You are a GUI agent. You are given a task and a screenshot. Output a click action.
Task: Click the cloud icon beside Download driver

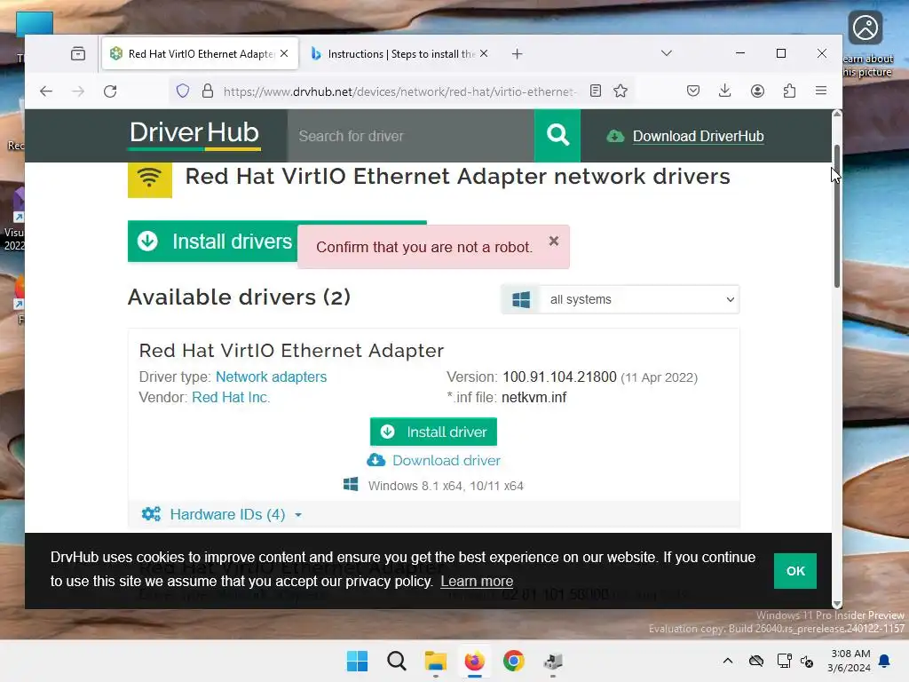(x=375, y=460)
